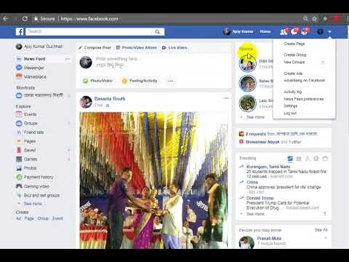Click the Facebook logo icon
The image size is (349, 262).
[20, 31]
